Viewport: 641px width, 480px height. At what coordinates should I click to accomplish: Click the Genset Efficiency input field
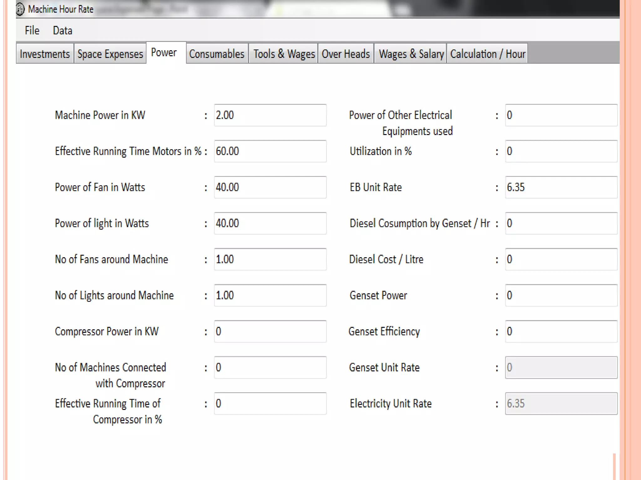tap(561, 331)
